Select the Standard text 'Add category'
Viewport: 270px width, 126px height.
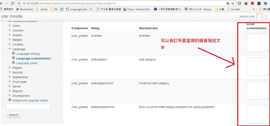147,60
